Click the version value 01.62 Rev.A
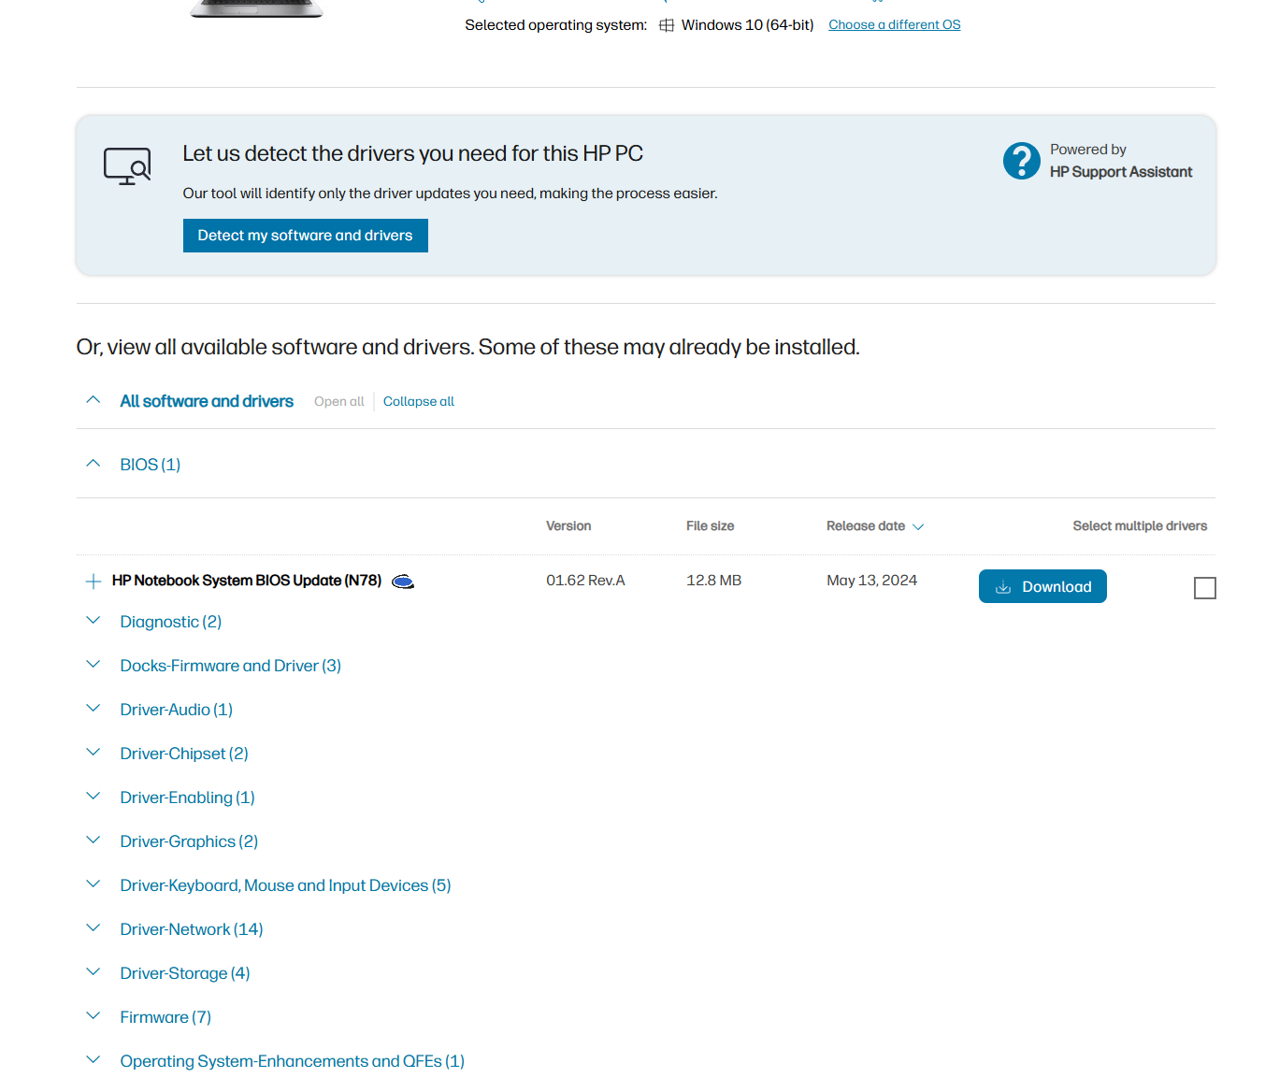Image resolution: width=1265 pixels, height=1078 pixels. point(585,581)
